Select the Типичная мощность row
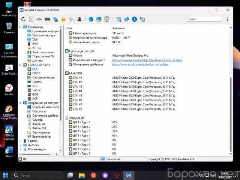Image resolution: width=240 pixels, height=180 pixels. pos(94,42)
